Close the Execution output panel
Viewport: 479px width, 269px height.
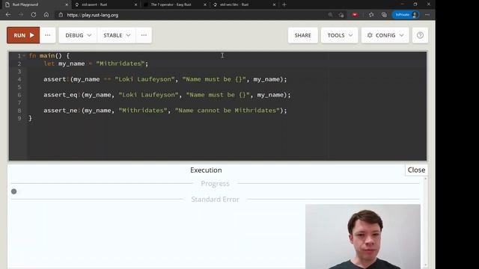pyautogui.click(x=416, y=170)
